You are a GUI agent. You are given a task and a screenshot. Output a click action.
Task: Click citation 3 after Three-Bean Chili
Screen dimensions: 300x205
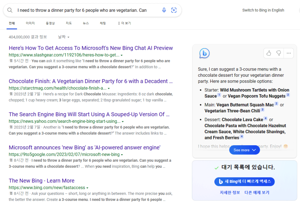pyautogui.click(x=262, y=110)
